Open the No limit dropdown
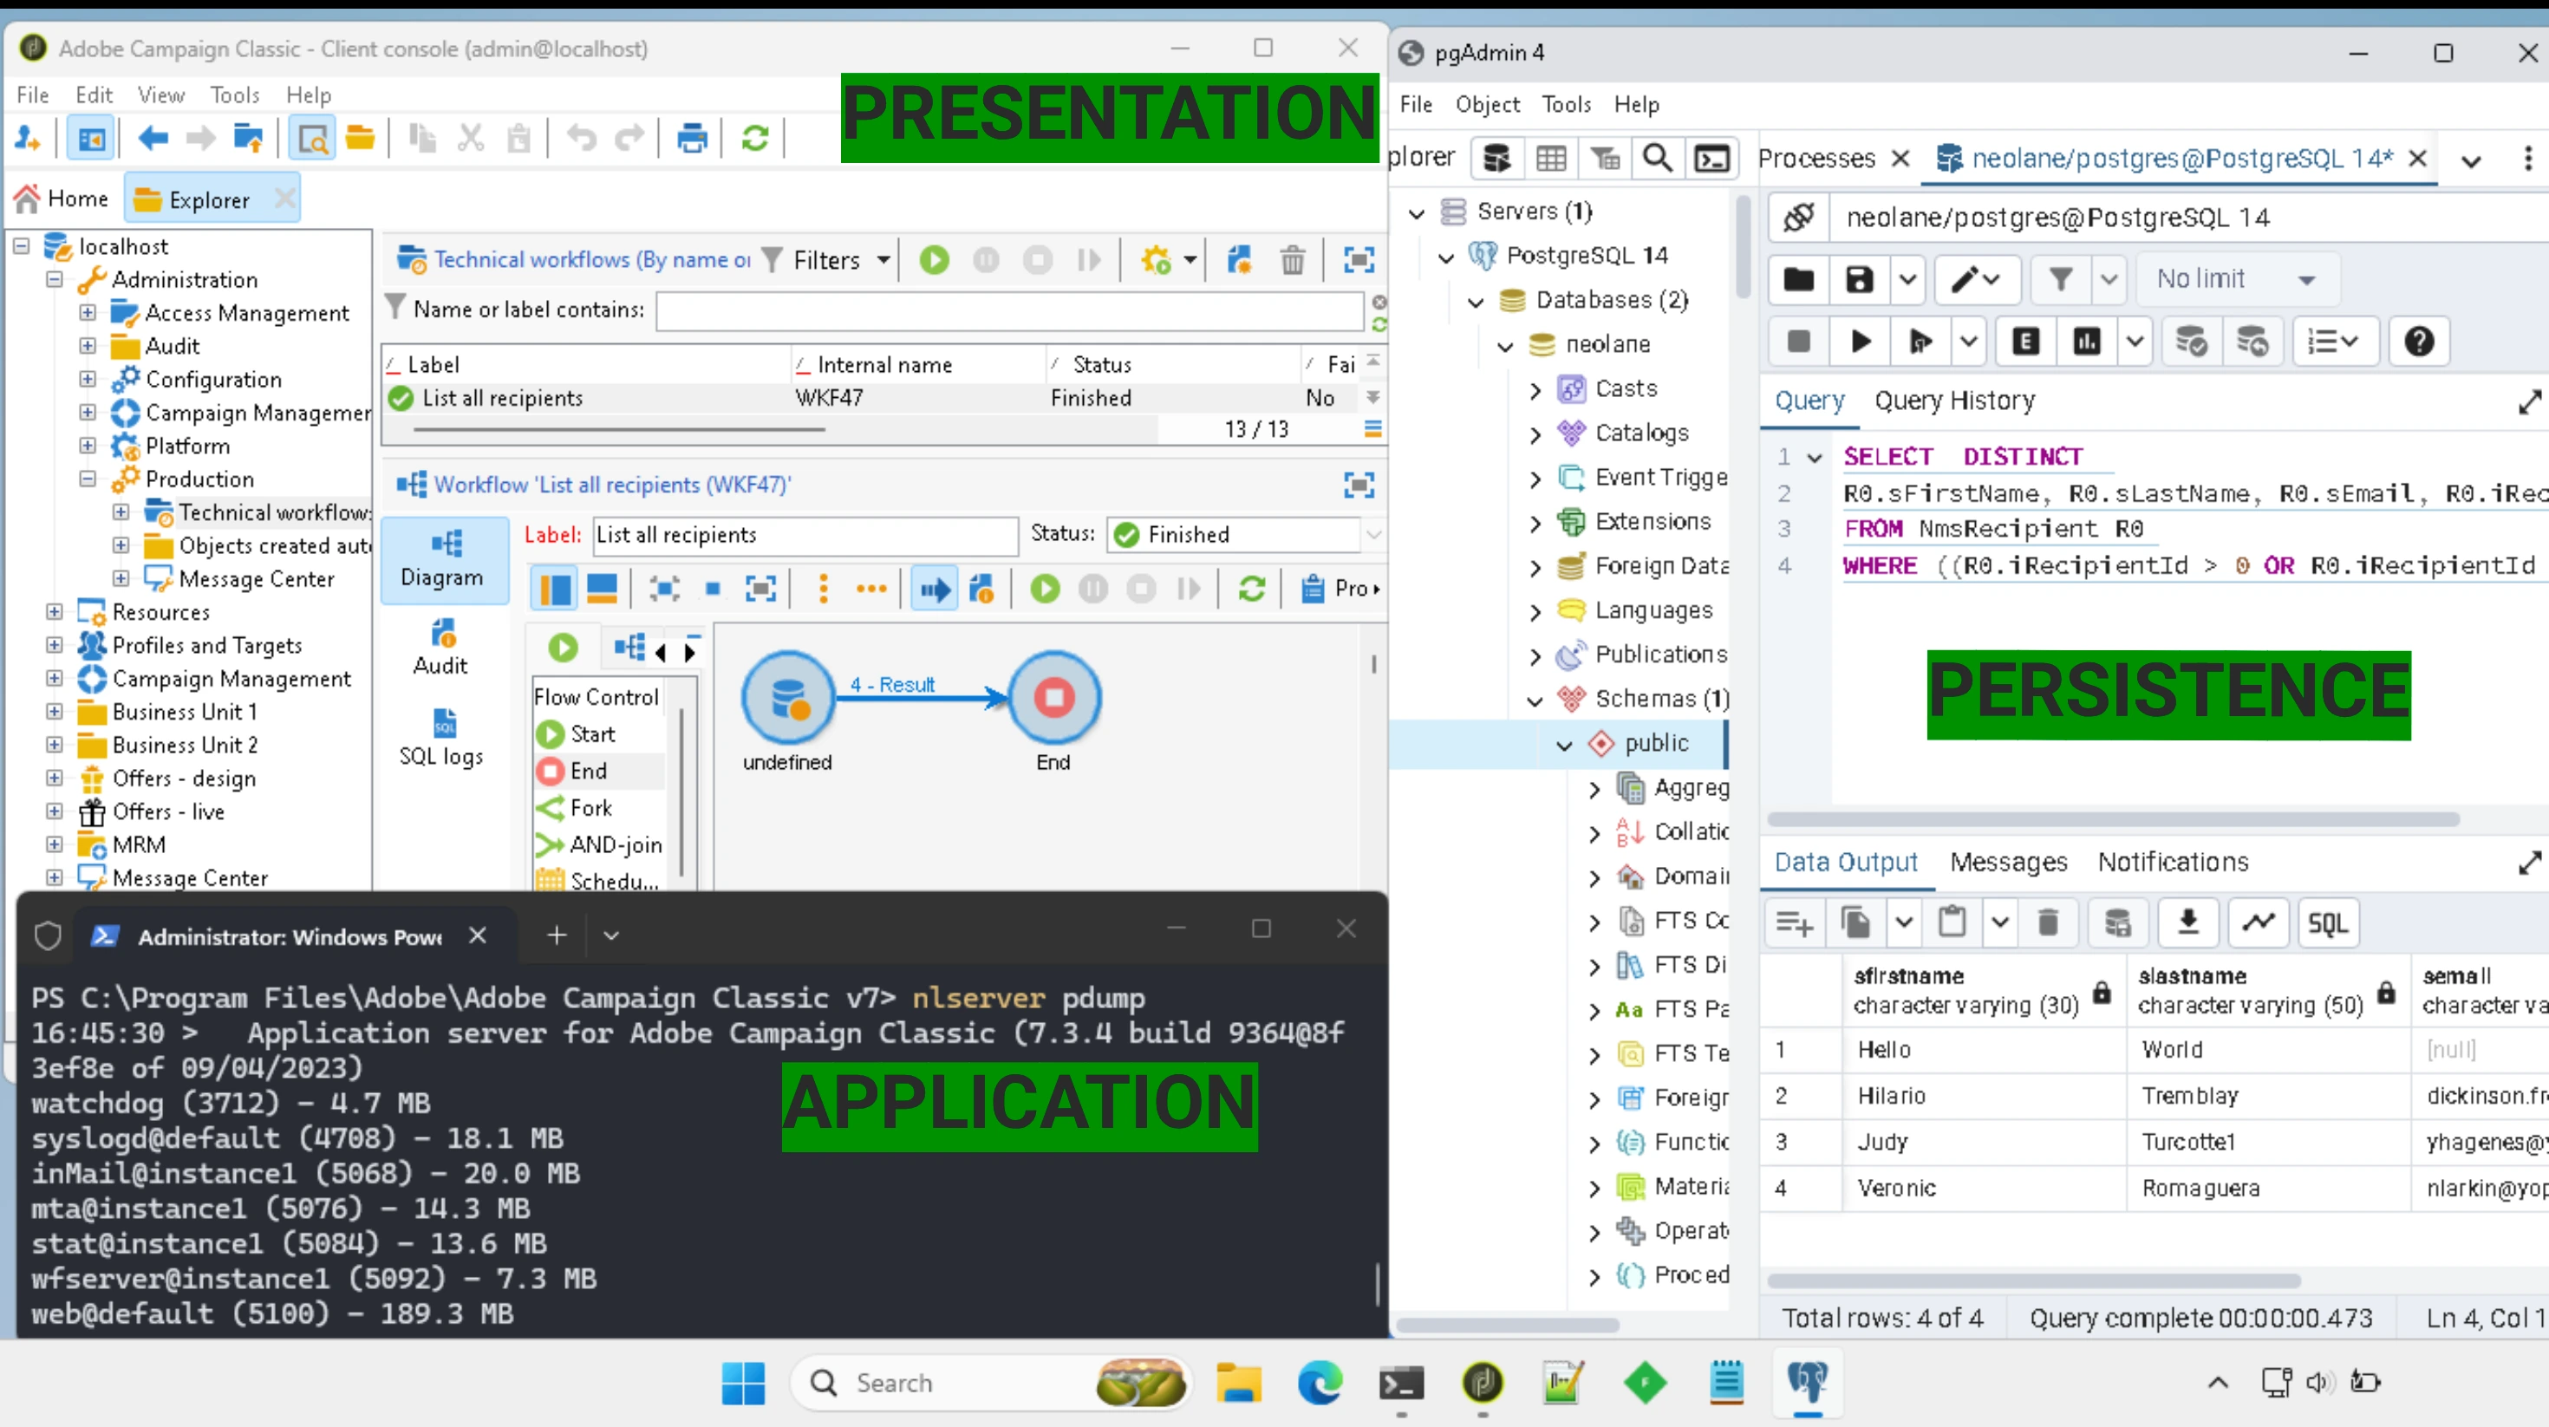 (2237, 279)
